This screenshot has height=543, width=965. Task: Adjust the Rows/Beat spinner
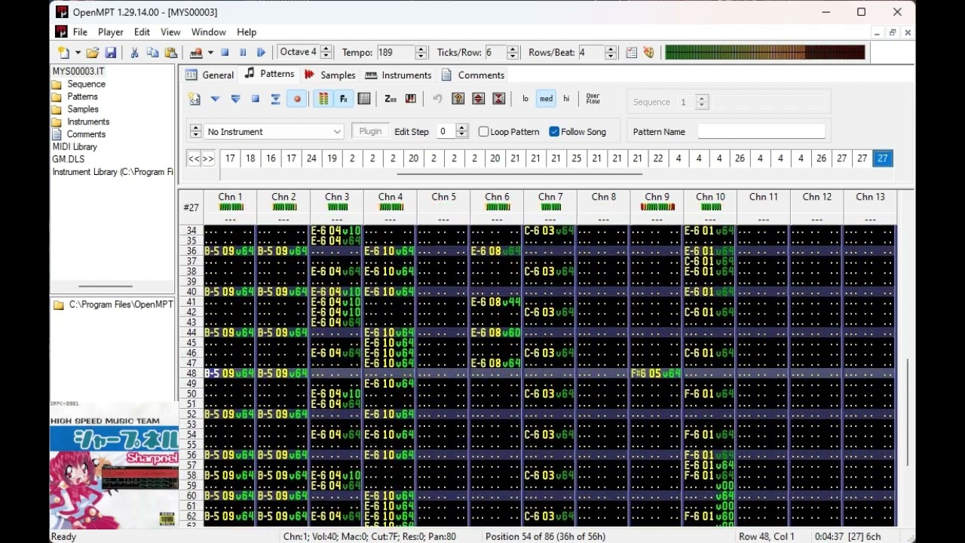click(x=611, y=53)
